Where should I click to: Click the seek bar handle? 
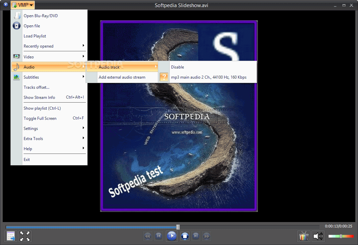point(178,227)
